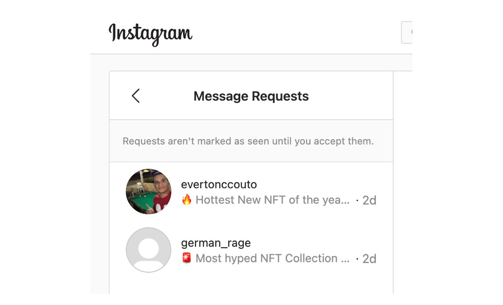503x305 pixels.
Task: Click the fire emoji in evertonccouto's message
Action: pos(187,200)
